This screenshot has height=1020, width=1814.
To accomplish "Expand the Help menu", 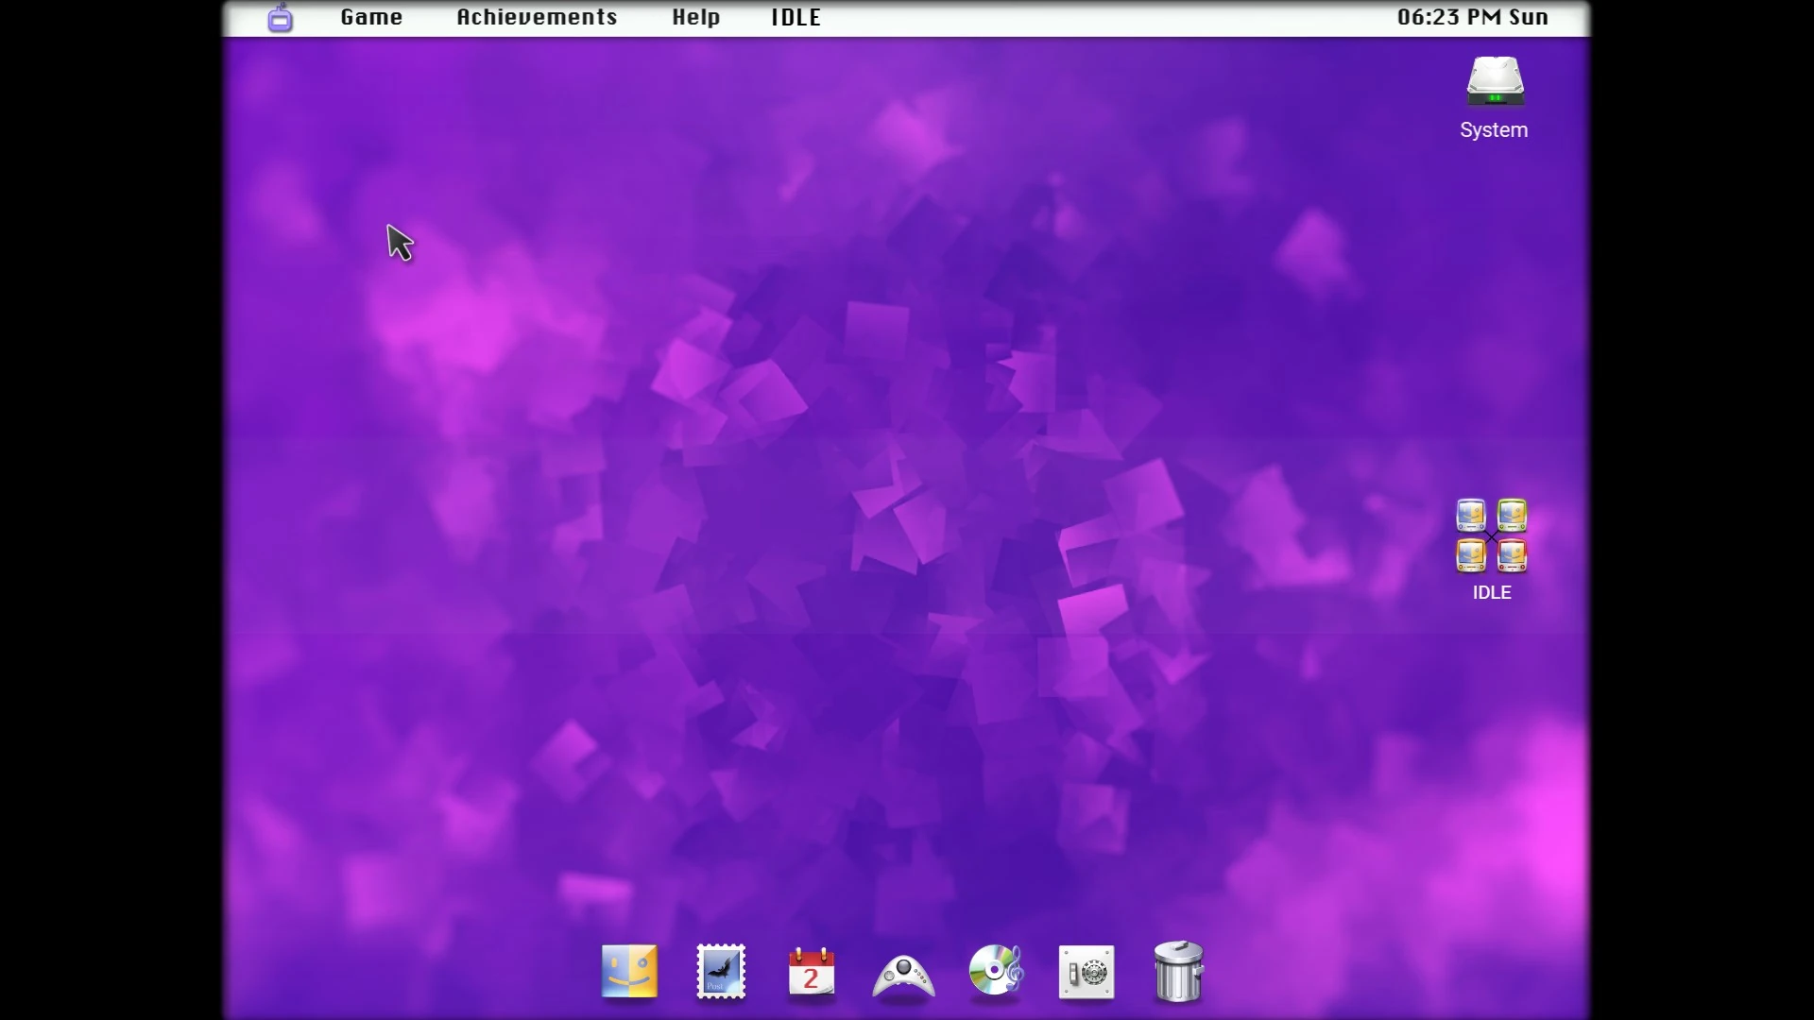I will pyautogui.click(x=696, y=18).
